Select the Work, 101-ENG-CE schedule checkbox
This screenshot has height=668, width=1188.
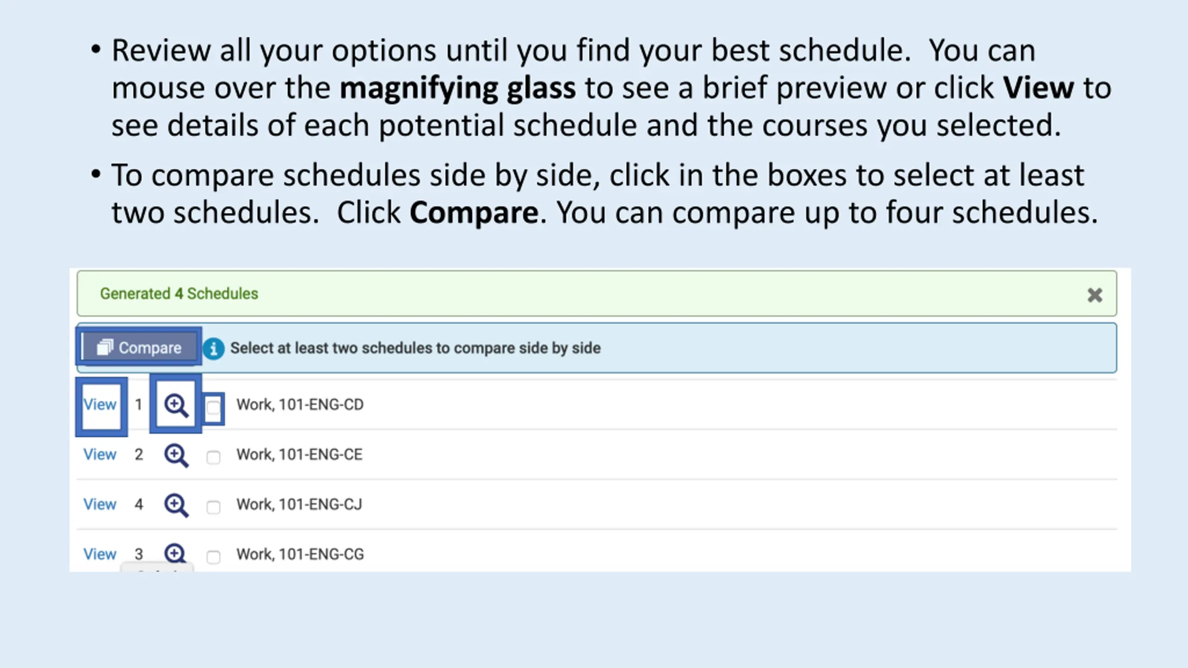(213, 457)
